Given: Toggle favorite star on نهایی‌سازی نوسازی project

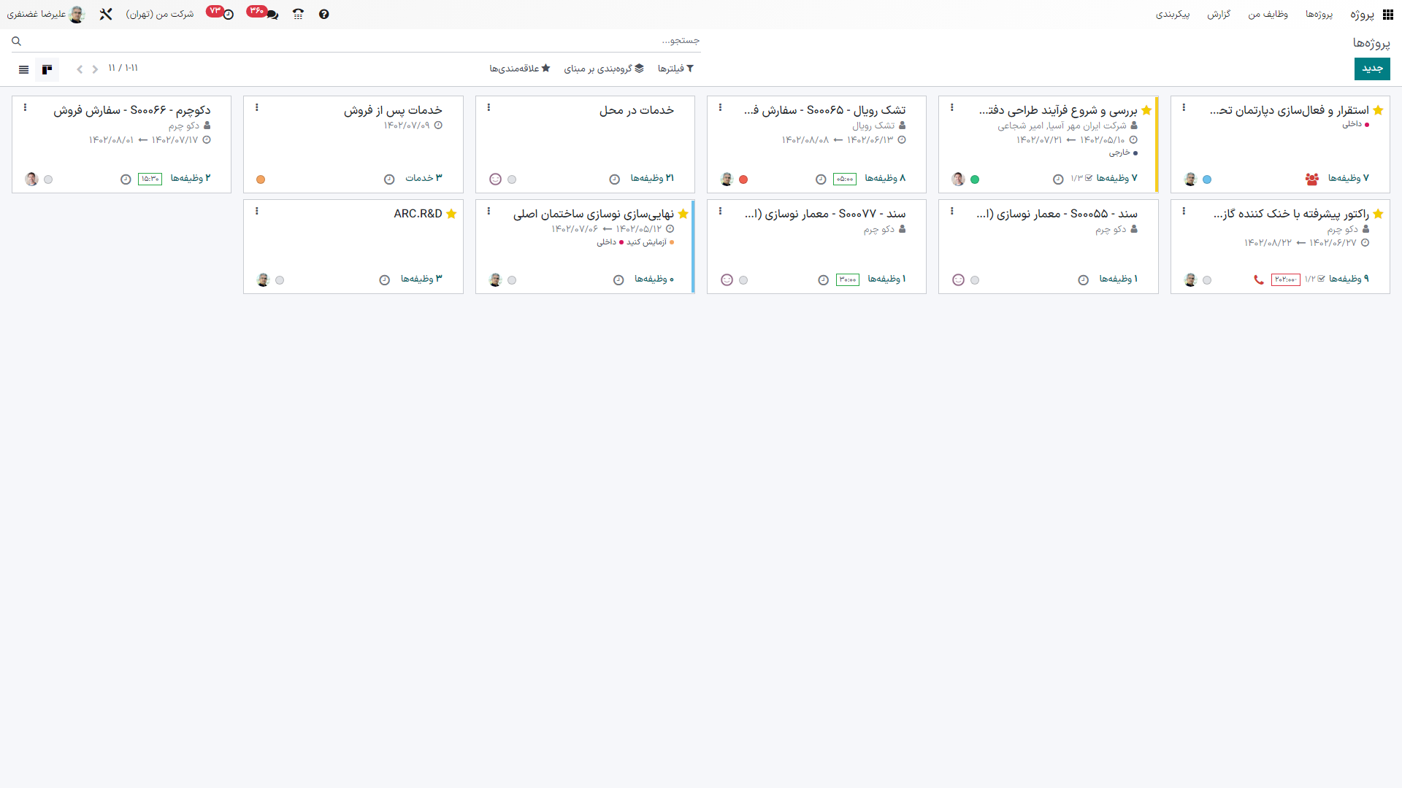Looking at the screenshot, I should pyautogui.click(x=683, y=214).
